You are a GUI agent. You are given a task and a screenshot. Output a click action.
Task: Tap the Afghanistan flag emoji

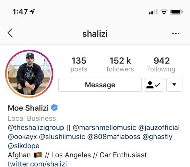[38, 155]
